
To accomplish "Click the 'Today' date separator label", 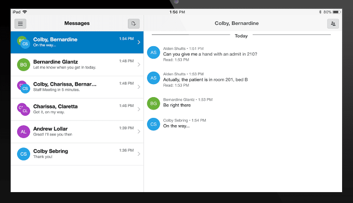I will [241, 36].
